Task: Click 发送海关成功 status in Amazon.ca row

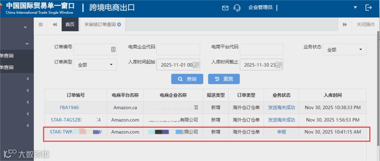Action: click(281, 108)
